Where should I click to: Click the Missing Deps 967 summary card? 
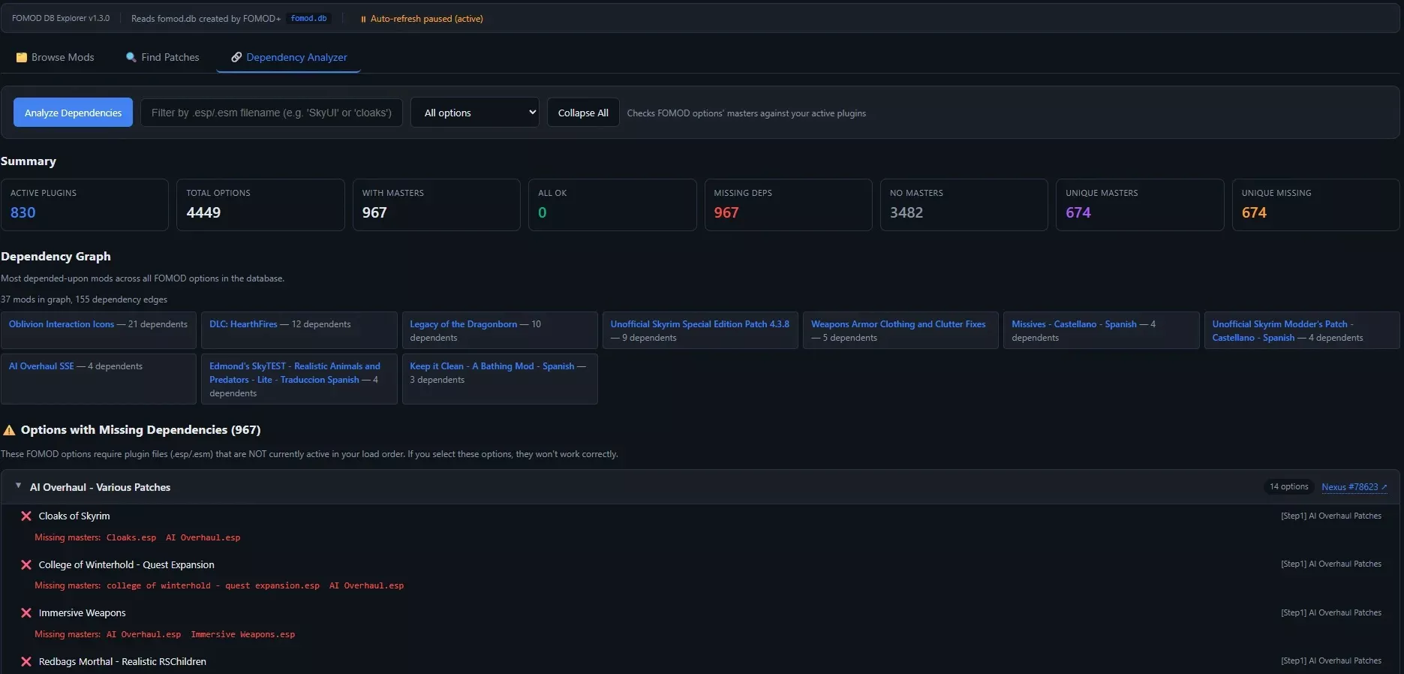pos(789,205)
